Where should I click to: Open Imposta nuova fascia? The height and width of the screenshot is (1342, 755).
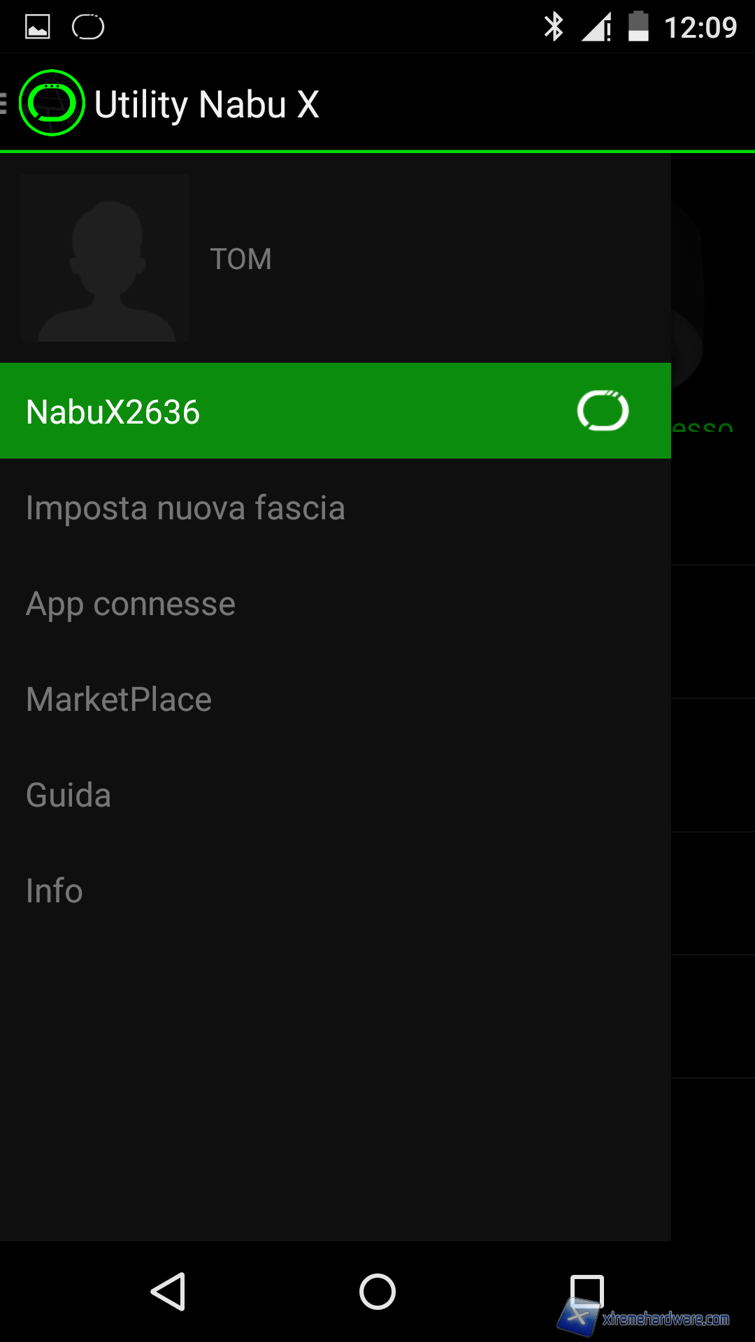[185, 508]
